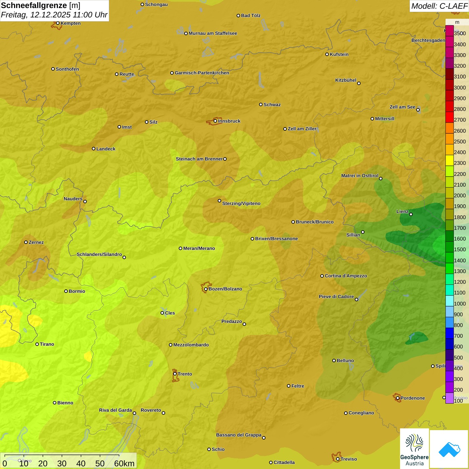Click the 'Steinach am Brenner' label
This screenshot has height=469, width=469.
click(x=199, y=159)
